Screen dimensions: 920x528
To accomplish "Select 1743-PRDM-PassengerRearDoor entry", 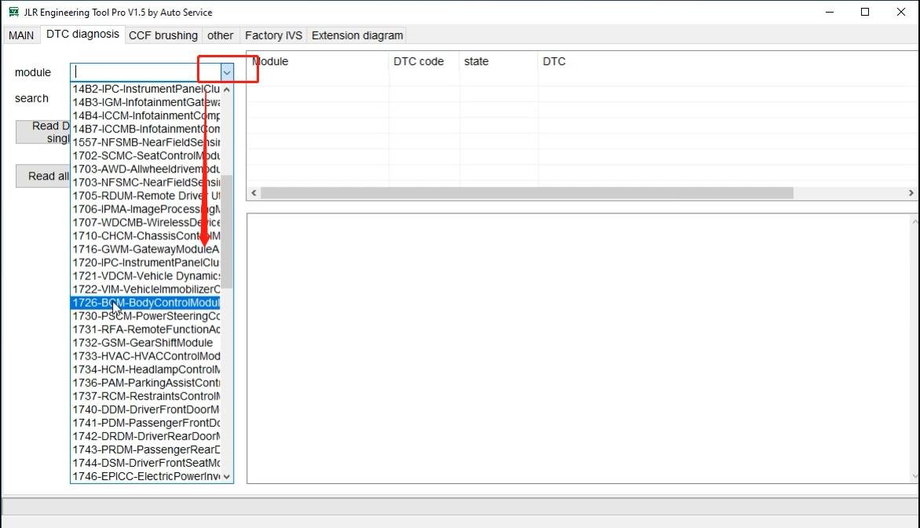I will coord(145,450).
